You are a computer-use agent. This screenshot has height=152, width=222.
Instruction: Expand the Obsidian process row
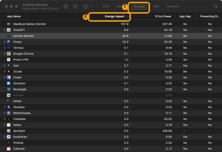[x=5, y=107]
